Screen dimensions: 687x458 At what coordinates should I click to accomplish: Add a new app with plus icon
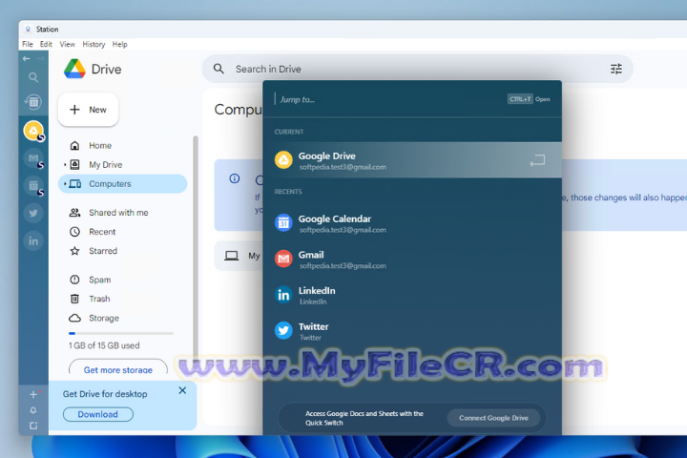tap(33, 394)
